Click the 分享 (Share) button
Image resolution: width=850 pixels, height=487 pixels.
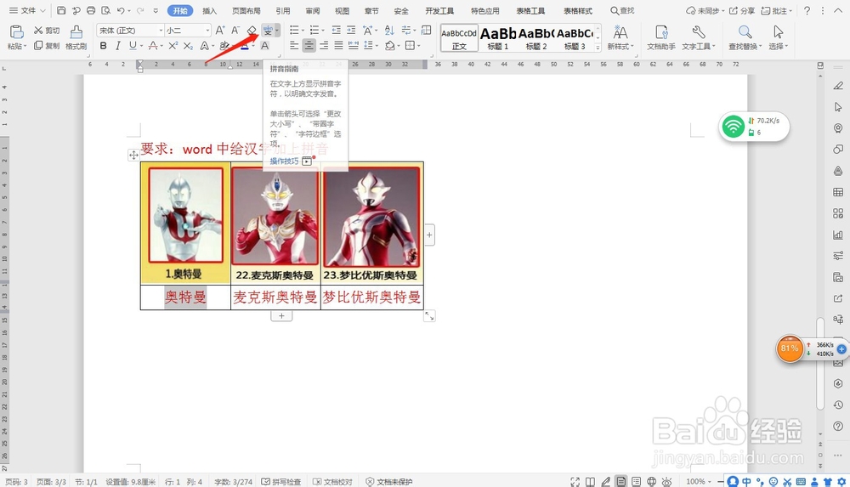(742, 10)
